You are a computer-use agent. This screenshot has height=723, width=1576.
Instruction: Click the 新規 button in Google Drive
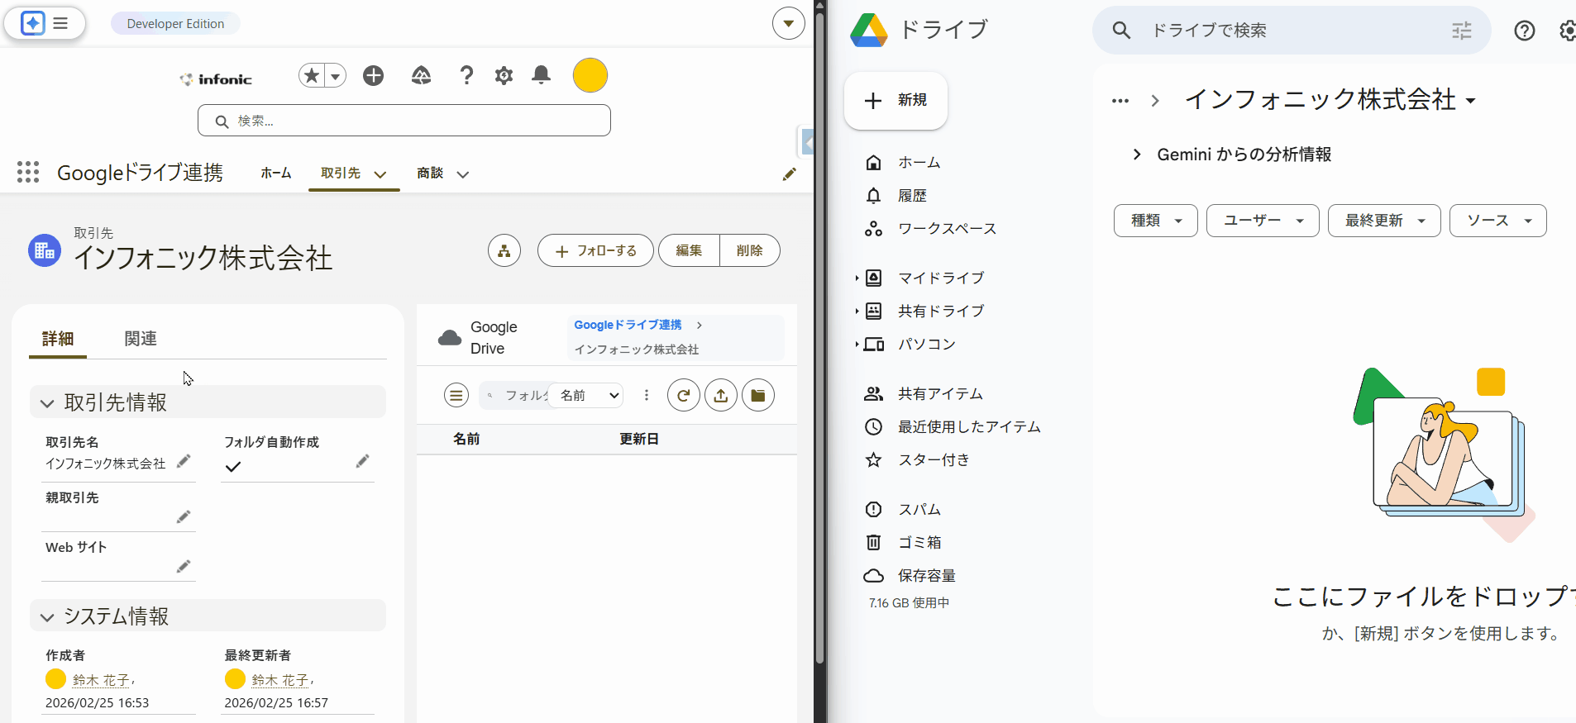click(895, 100)
